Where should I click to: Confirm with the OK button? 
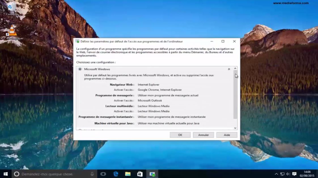coord(180,135)
